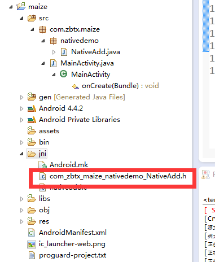Click the nativedemo package icon
Viewport: 215px width, 262px height.
53,41
